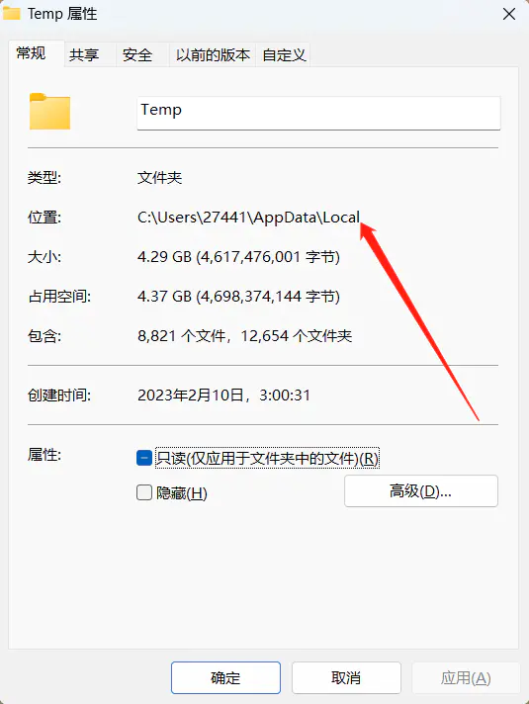529x704 pixels.
Task: Click the large yellow Temp folder icon
Action: (x=49, y=112)
